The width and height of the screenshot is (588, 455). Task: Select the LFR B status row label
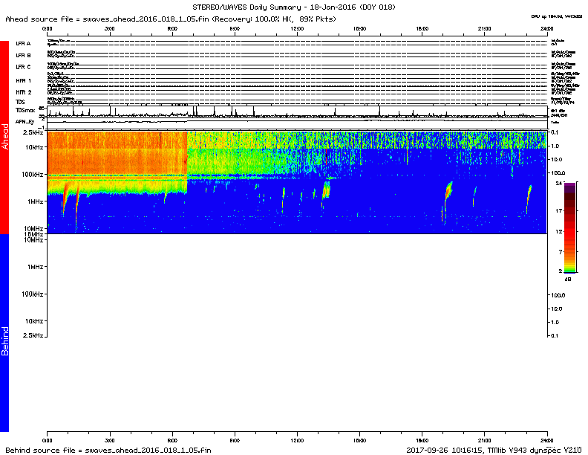tap(24, 55)
